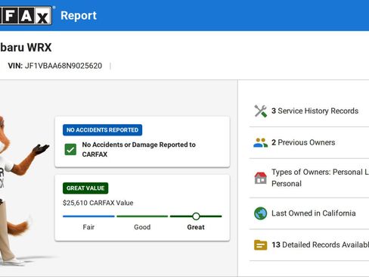Click the Good label
The image size is (369, 277).
click(x=142, y=227)
